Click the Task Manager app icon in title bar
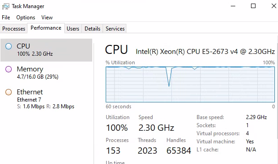This screenshot has width=278, height=164. tap(6, 6)
